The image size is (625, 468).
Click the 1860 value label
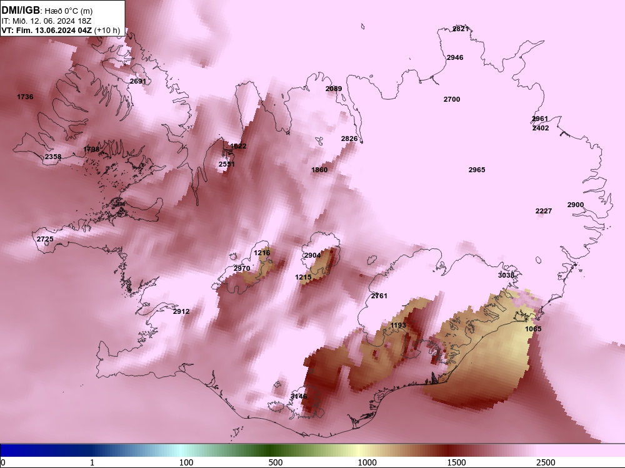tap(319, 170)
